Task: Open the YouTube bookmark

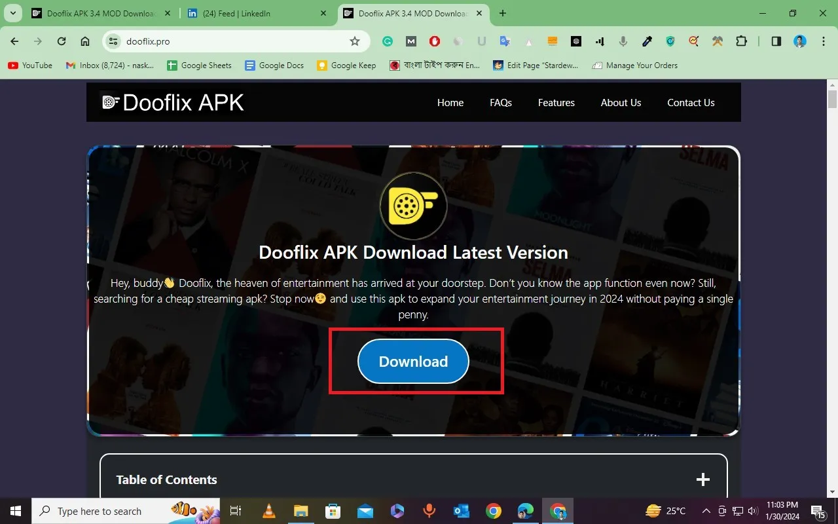Action: click(30, 65)
